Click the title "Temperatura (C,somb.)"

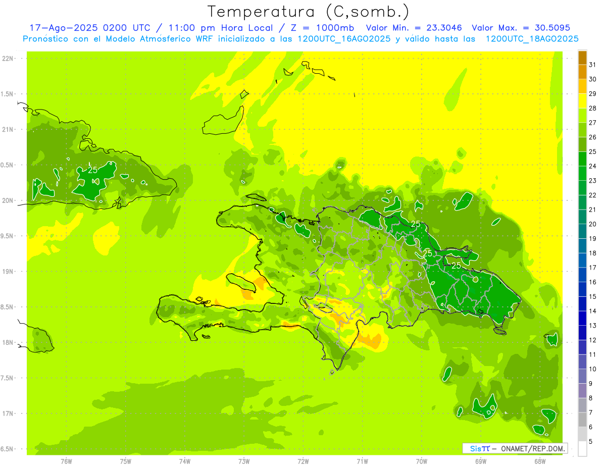click(x=309, y=12)
